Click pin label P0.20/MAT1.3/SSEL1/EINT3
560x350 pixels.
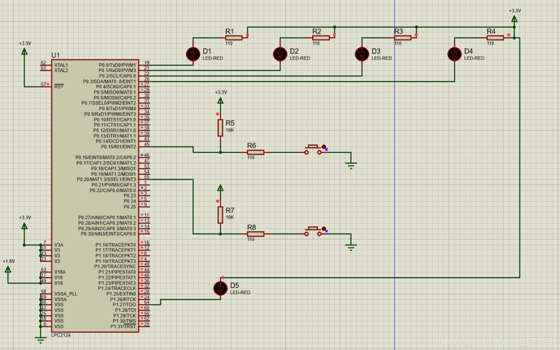[x=107, y=179]
